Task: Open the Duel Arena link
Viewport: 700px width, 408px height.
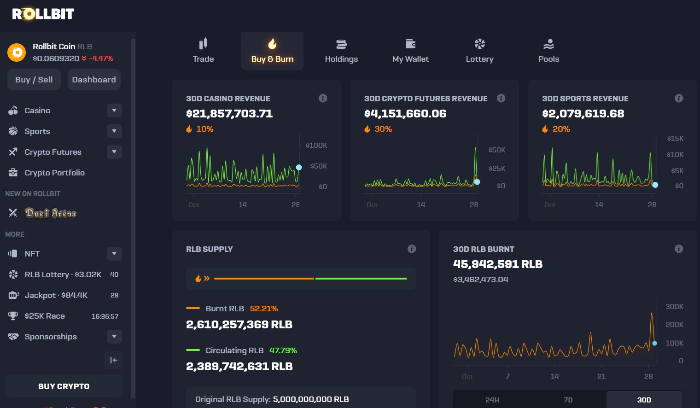Action: tap(51, 213)
